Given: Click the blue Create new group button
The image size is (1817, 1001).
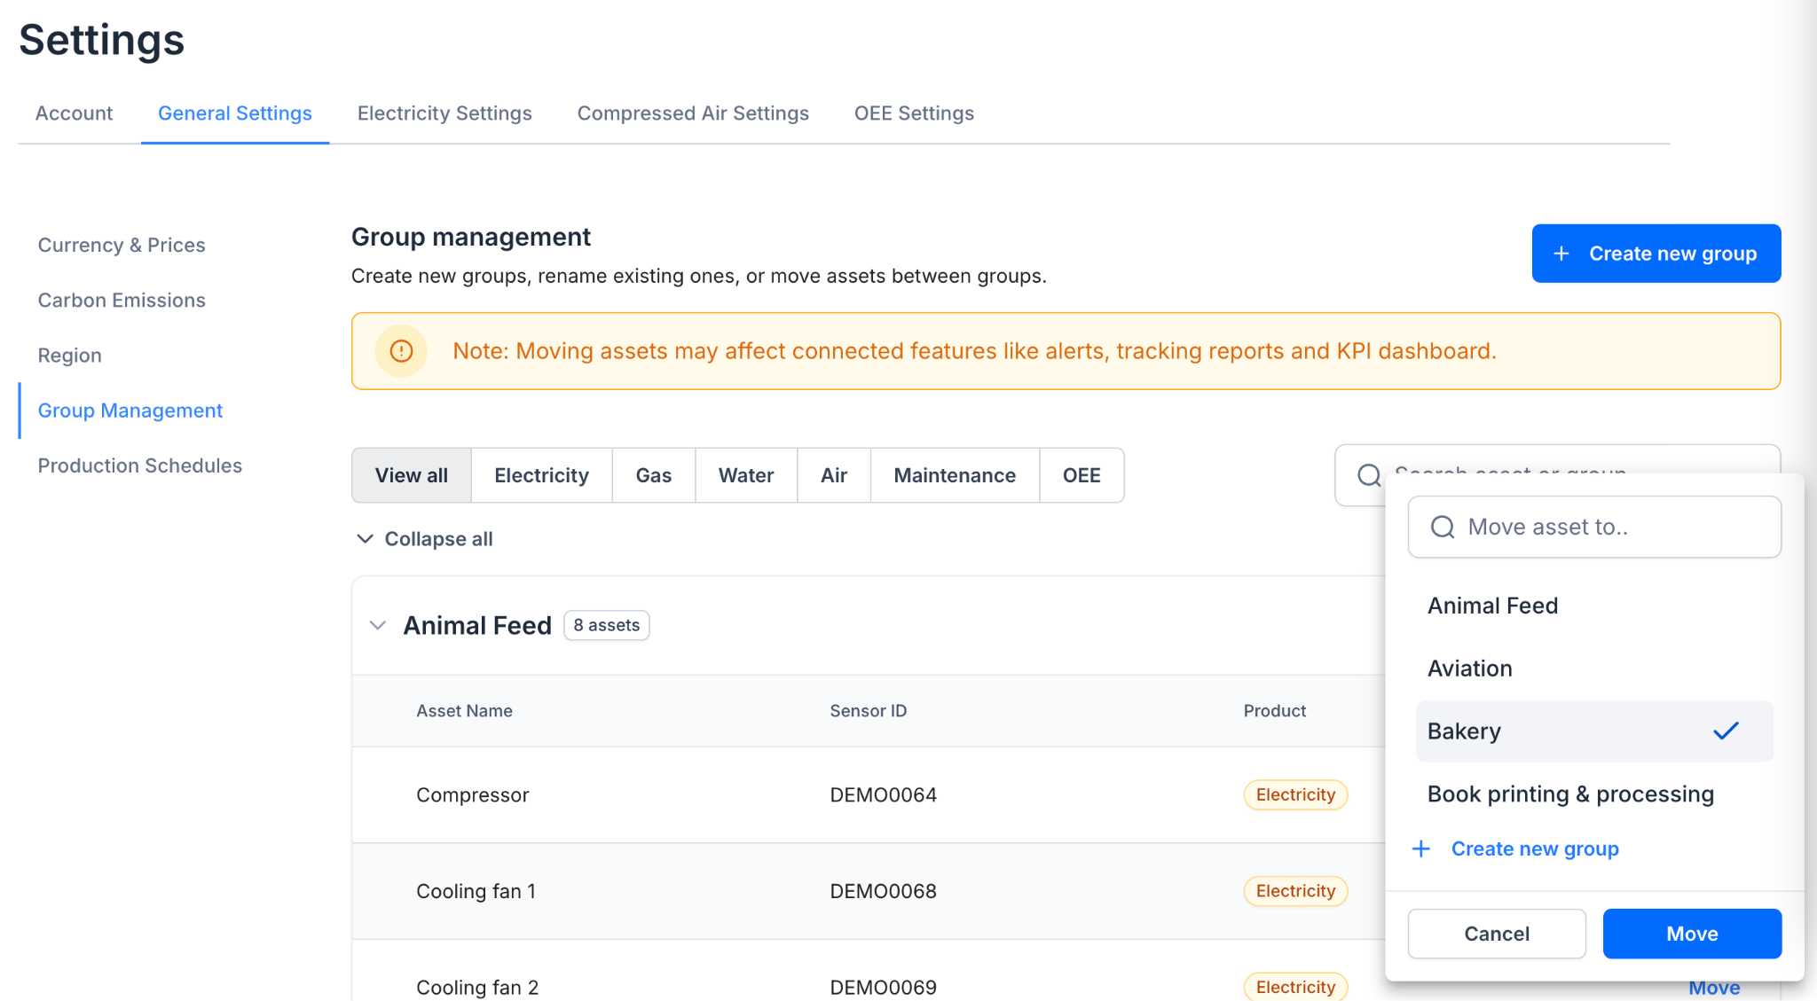Looking at the screenshot, I should click(x=1656, y=254).
